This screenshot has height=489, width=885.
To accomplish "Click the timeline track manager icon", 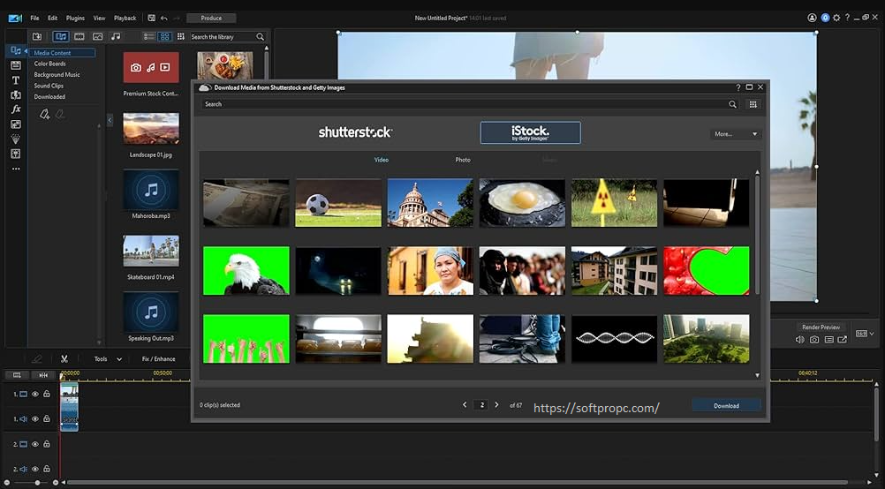I will 18,375.
